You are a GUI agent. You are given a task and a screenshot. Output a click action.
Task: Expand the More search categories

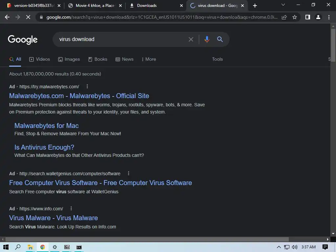click(149, 59)
